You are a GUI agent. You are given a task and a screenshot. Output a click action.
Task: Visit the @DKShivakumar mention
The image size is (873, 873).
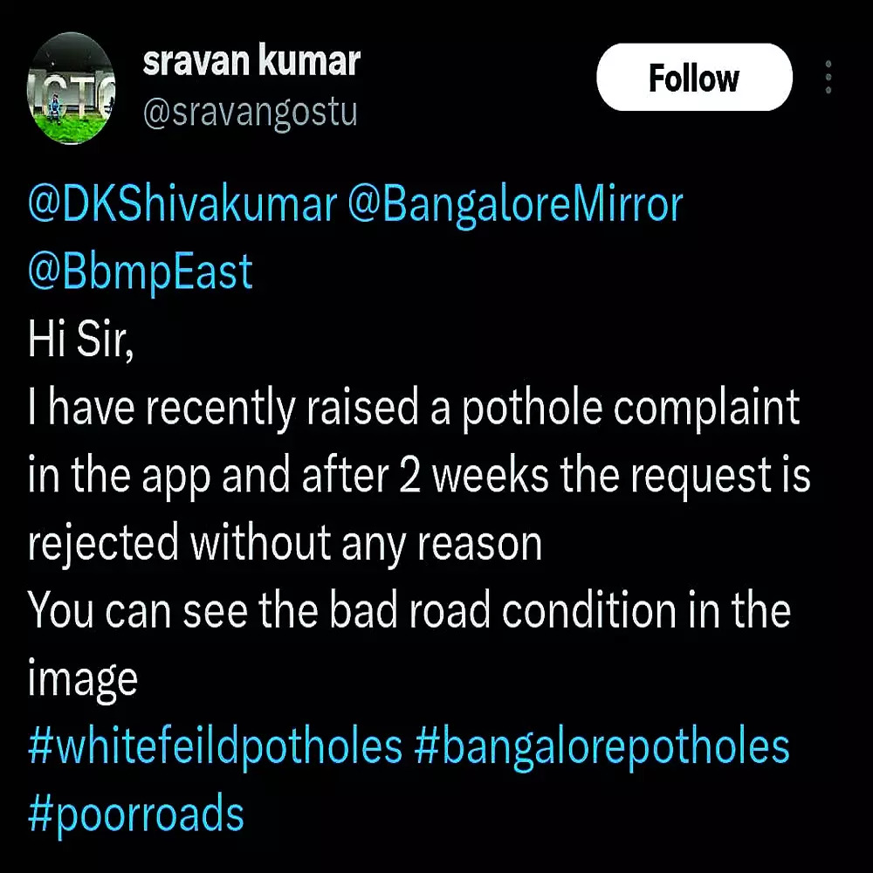click(x=182, y=205)
